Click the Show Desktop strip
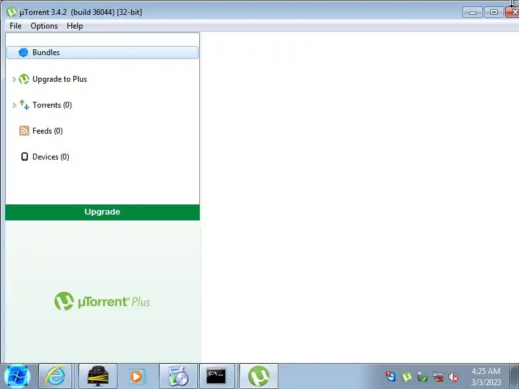Screen dimensions: 519x389 (514, 376)
